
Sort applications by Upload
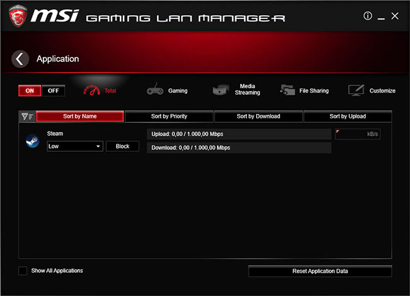(x=348, y=117)
